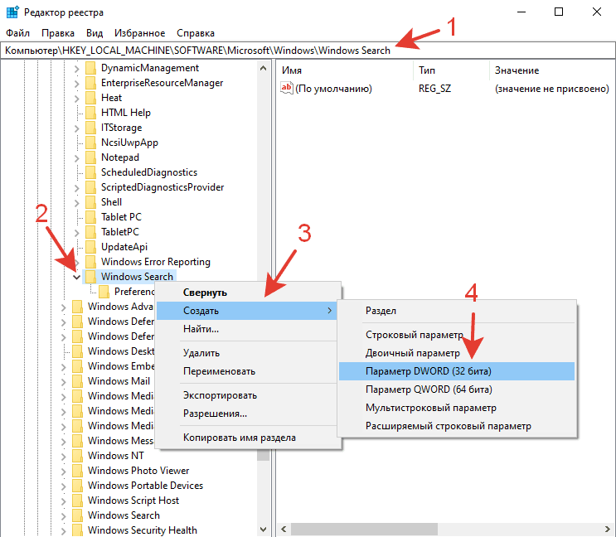This screenshot has width=616, height=537.
Task: Click the Windows Portable Devices folder icon
Action: [x=77, y=486]
